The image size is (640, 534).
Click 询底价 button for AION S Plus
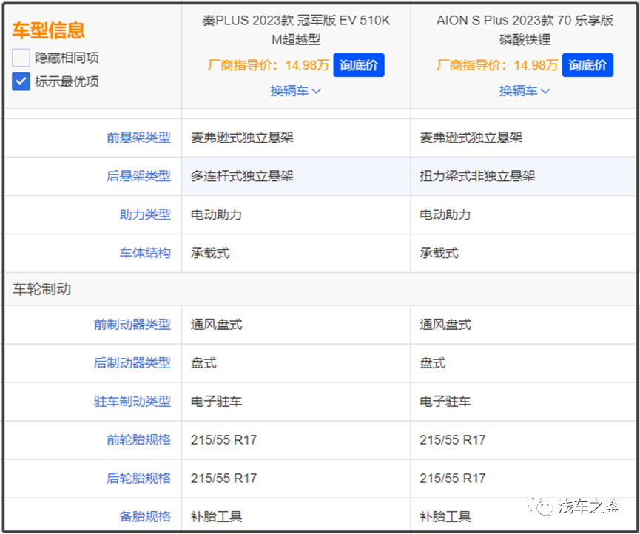587,65
